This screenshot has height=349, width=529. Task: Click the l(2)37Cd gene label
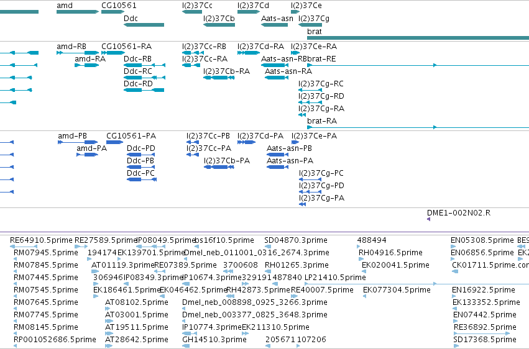(253, 6)
